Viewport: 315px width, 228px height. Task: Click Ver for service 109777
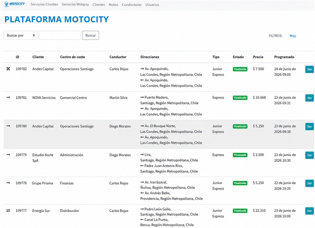(309, 211)
